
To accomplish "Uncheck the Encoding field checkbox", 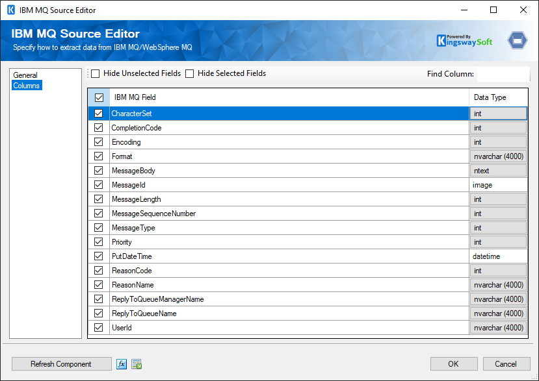I will coord(99,141).
